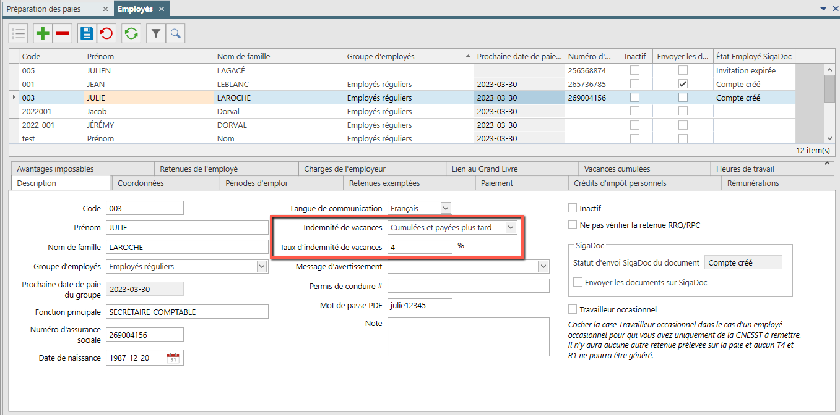Click the Prénom column header

tap(149, 56)
